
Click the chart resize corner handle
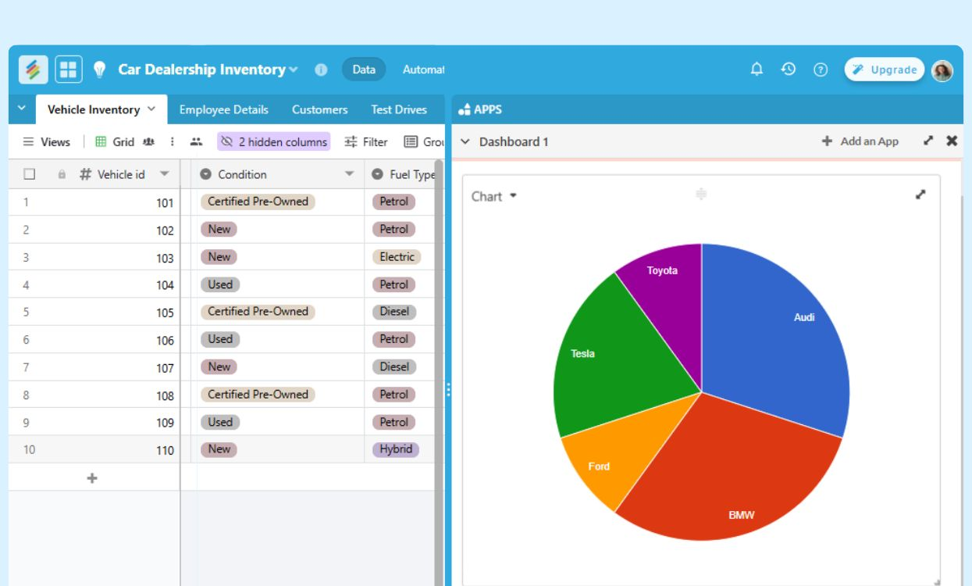tap(937, 581)
